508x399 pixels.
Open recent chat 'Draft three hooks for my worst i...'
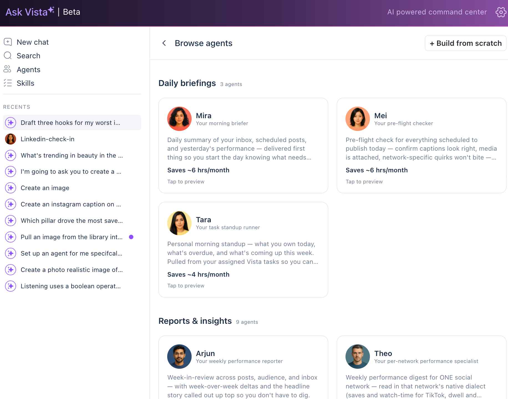(72, 123)
